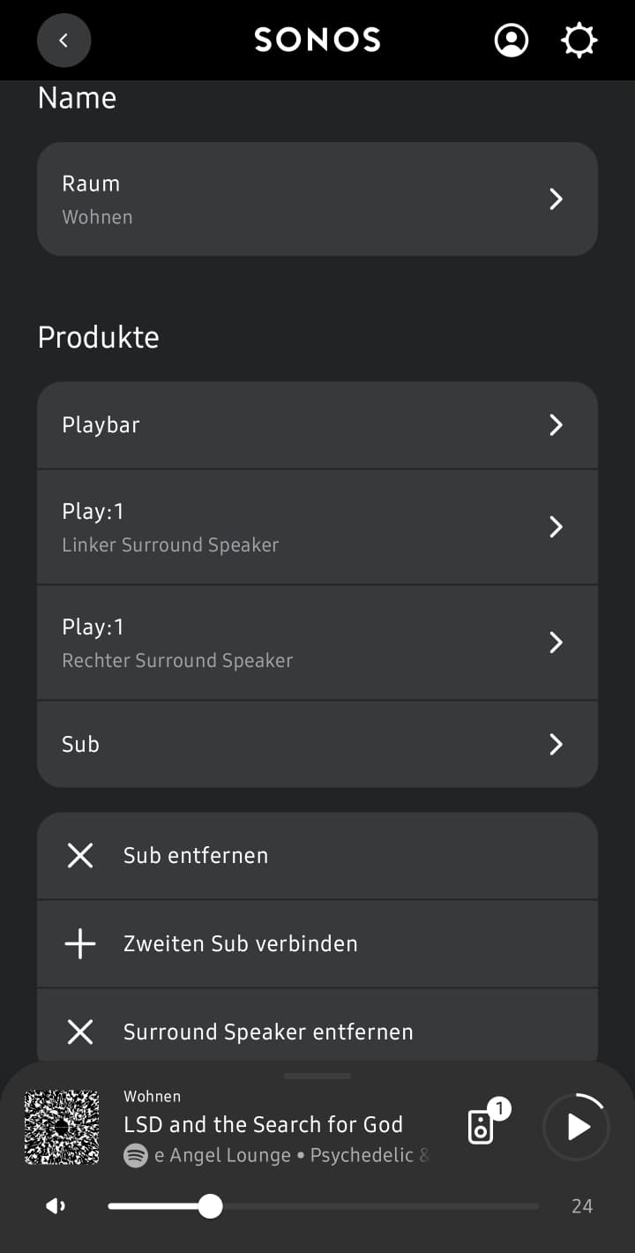Tap the X icon beside Sub entfernen
Image resolution: width=635 pixels, height=1253 pixels.
click(x=80, y=855)
